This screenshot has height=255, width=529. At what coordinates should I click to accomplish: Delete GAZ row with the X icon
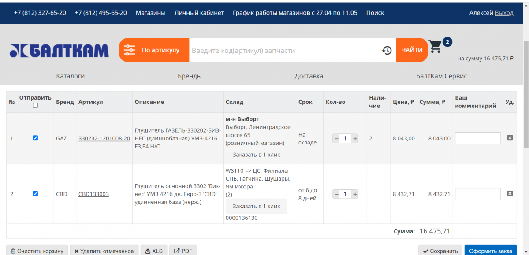[510, 138]
